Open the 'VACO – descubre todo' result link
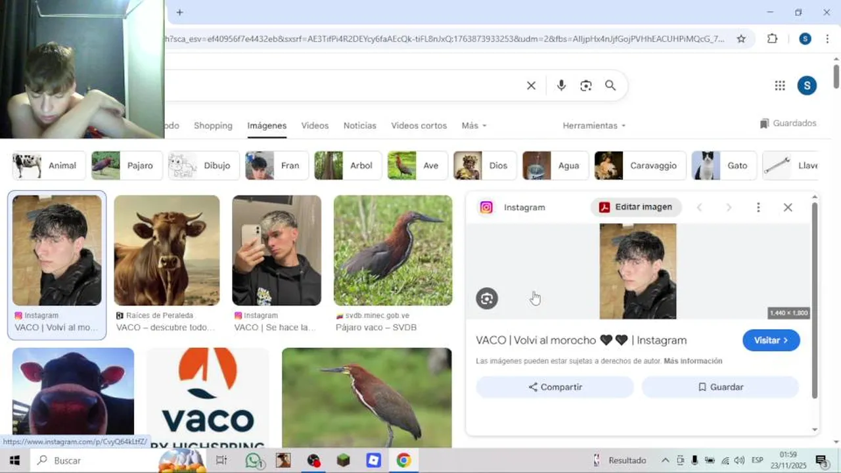 pyautogui.click(x=166, y=327)
